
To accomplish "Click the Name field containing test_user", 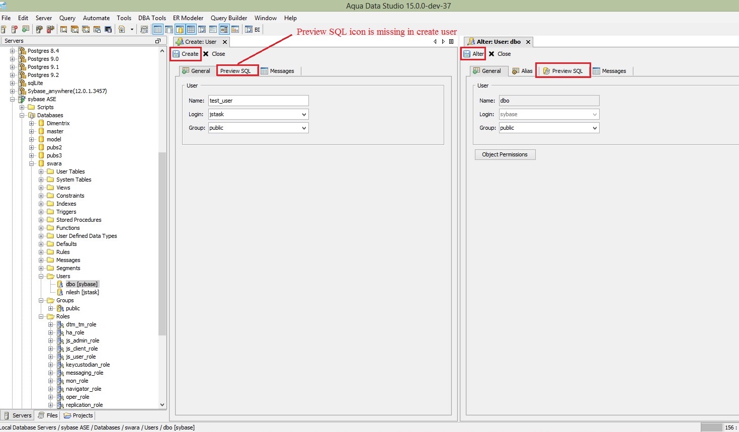I will pos(259,101).
